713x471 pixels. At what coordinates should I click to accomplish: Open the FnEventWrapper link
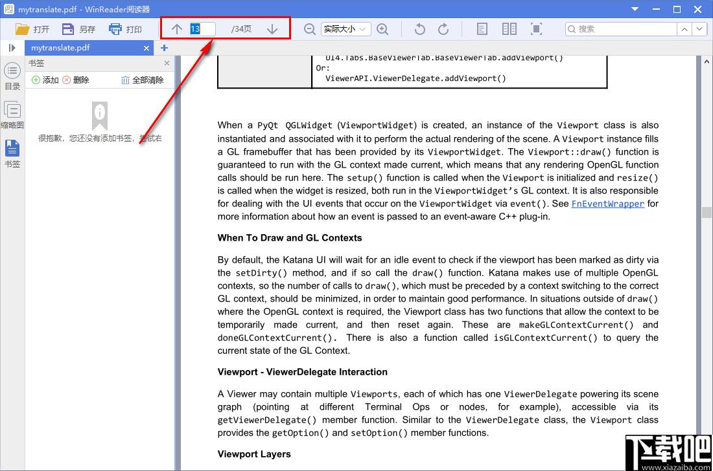pos(607,204)
